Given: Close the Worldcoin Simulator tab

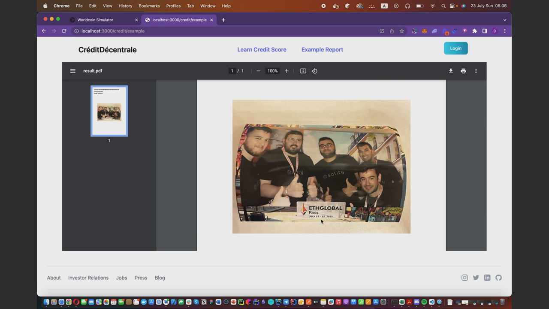Looking at the screenshot, I should pyautogui.click(x=136, y=20).
